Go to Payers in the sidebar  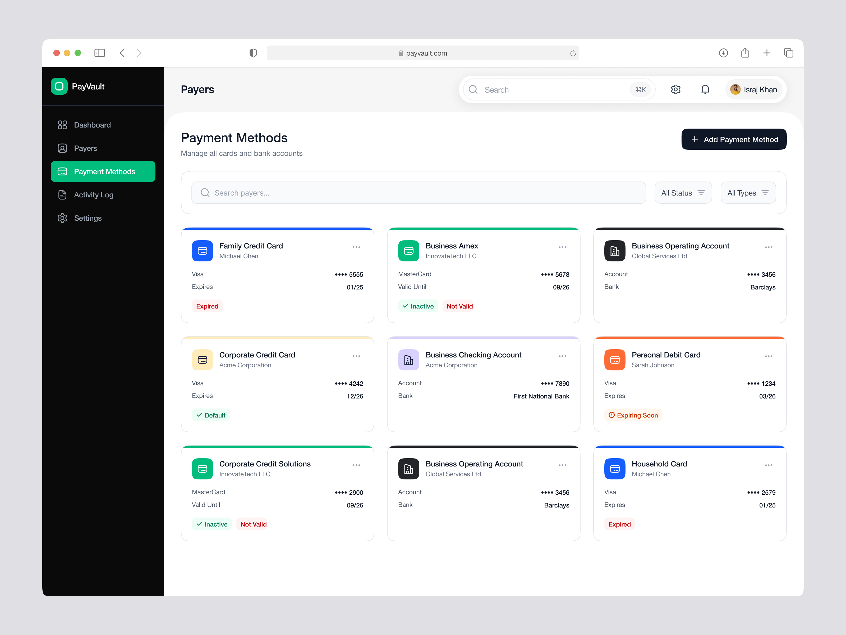click(103, 148)
